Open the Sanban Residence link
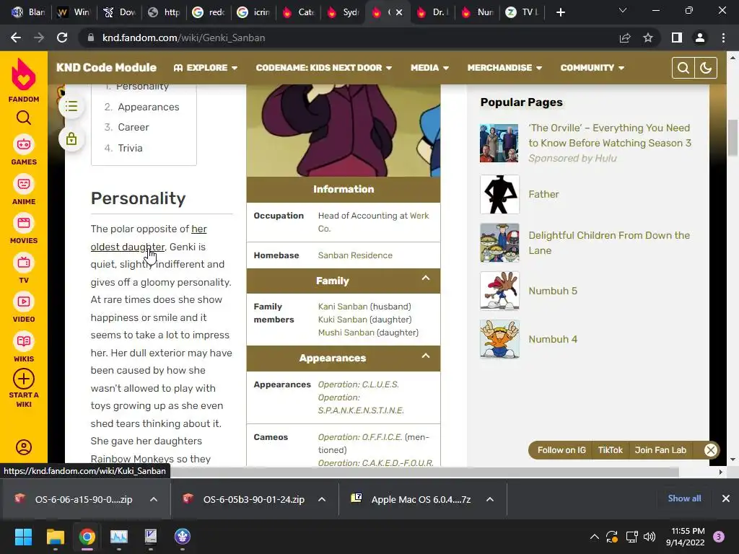This screenshot has width=739, height=554. tap(355, 255)
